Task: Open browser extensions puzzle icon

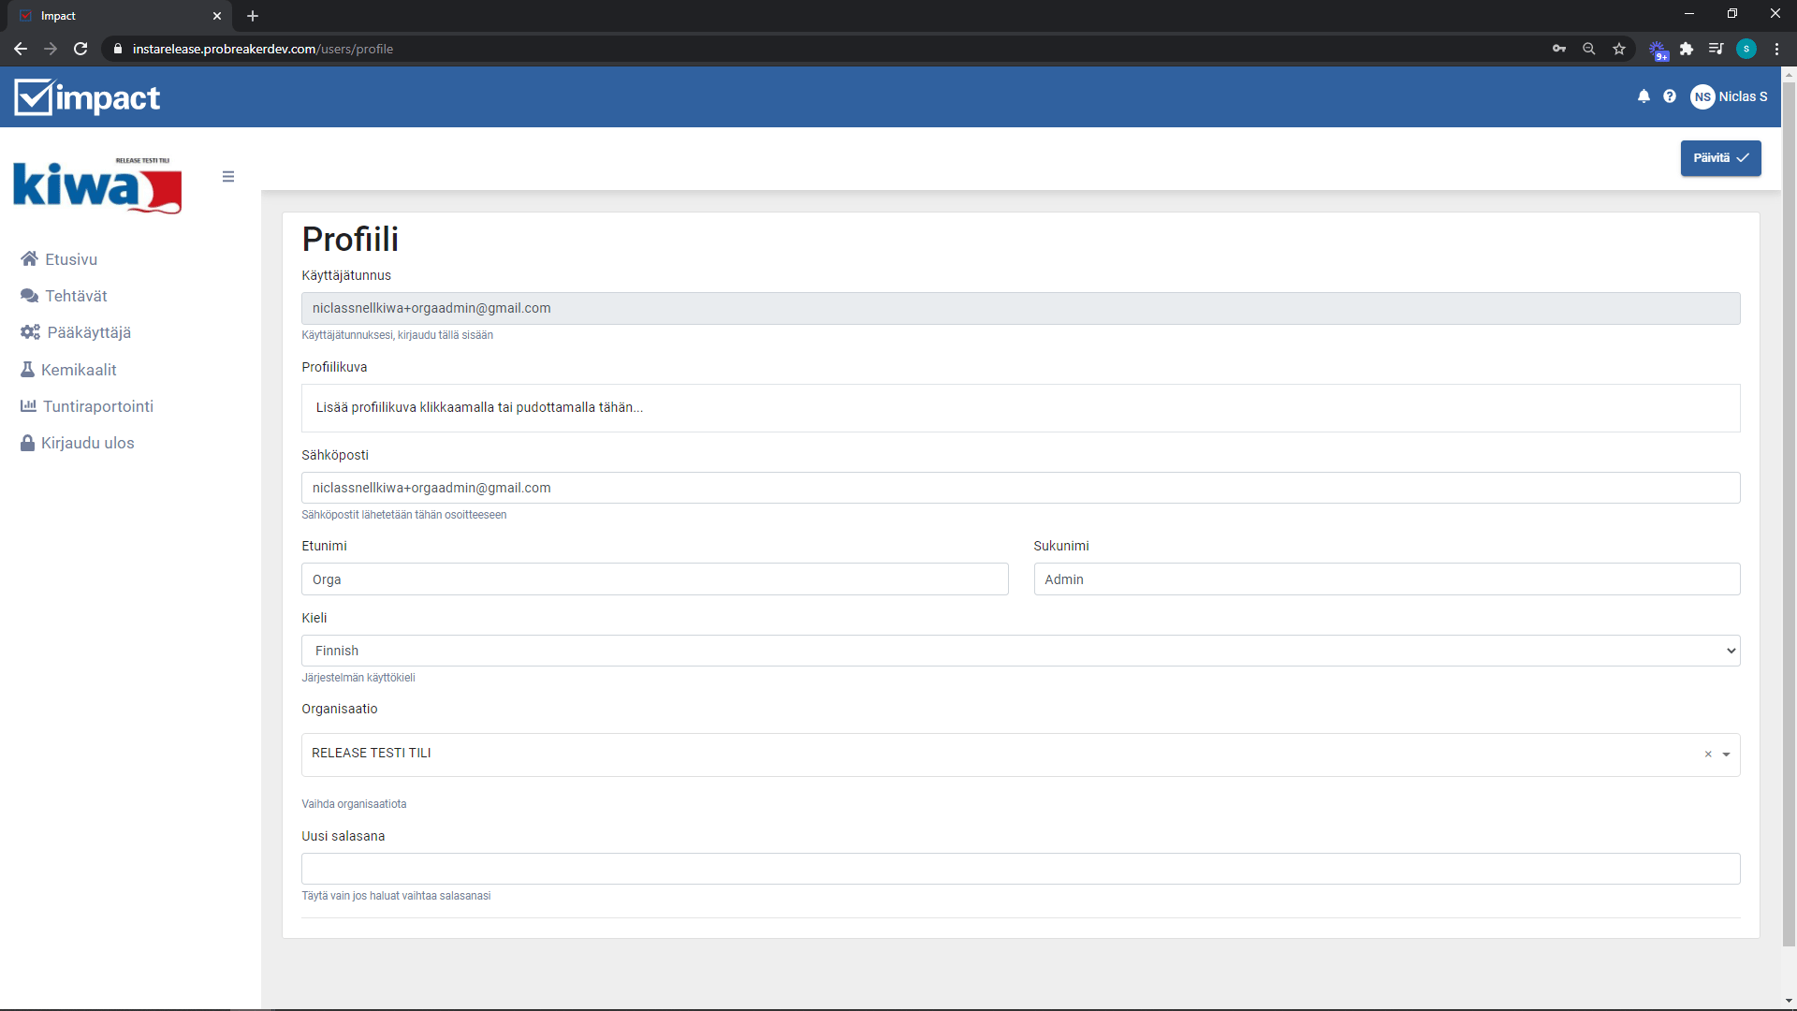Action: [1687, 49]
